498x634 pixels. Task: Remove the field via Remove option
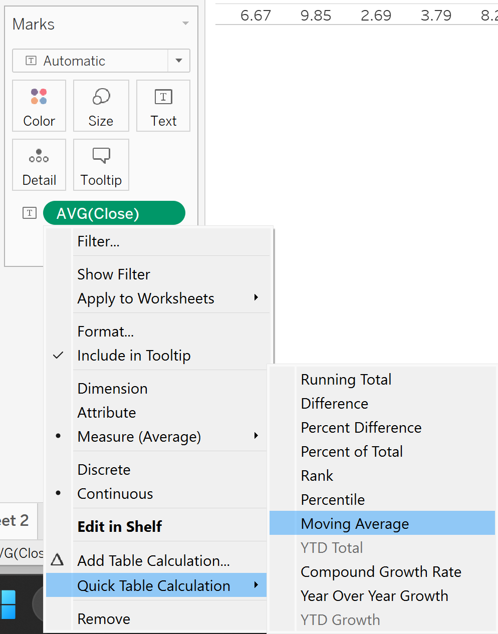click(x=104, y=619)
